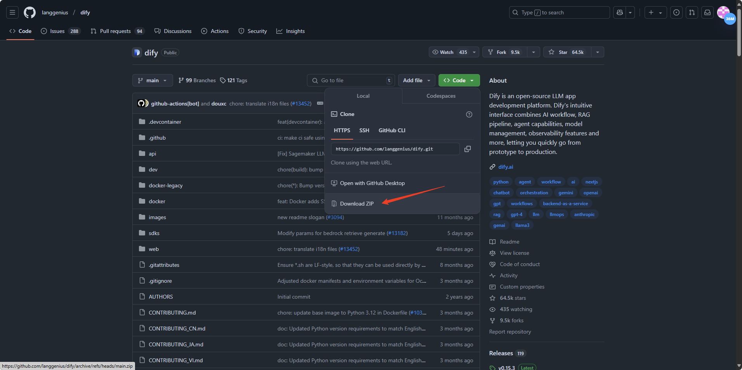Open the Releases section heading
The image size is (742, 370).
501,353
